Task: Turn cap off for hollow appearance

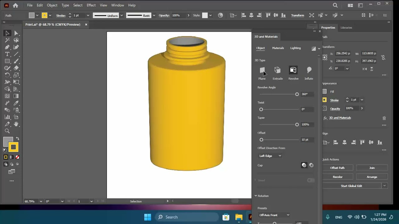Action: [x=311, y=165]
